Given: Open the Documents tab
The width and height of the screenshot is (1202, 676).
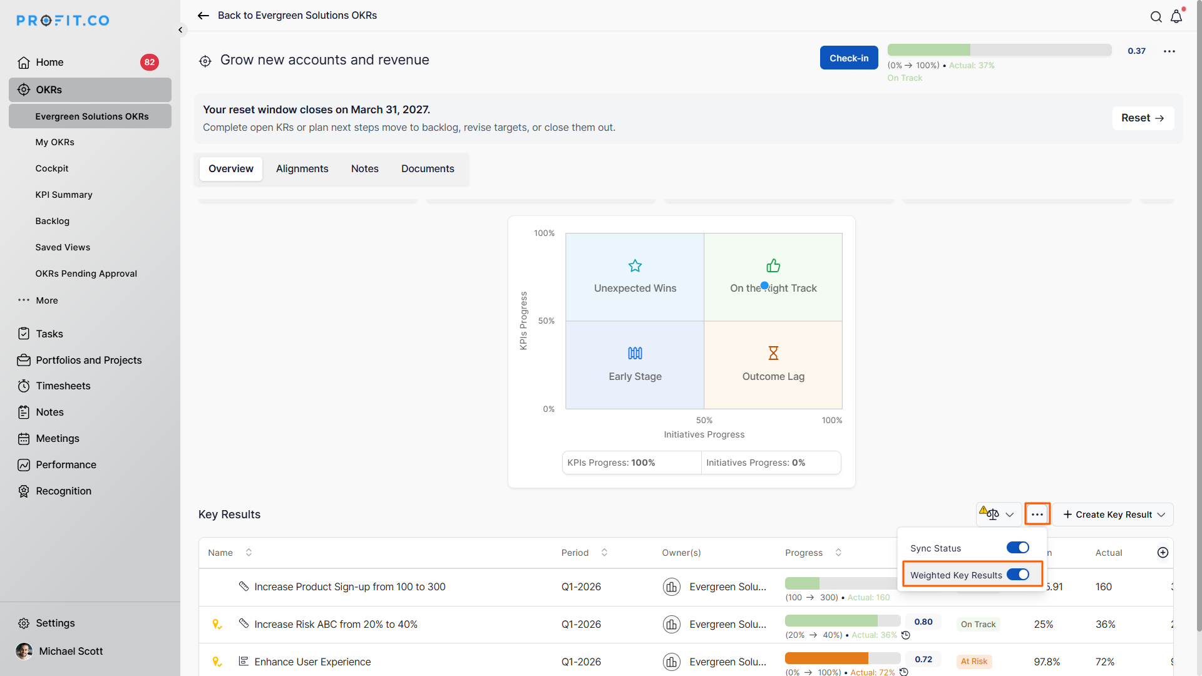Looking at the screenshot, I should pyautogui.click(x=428, y=168).
